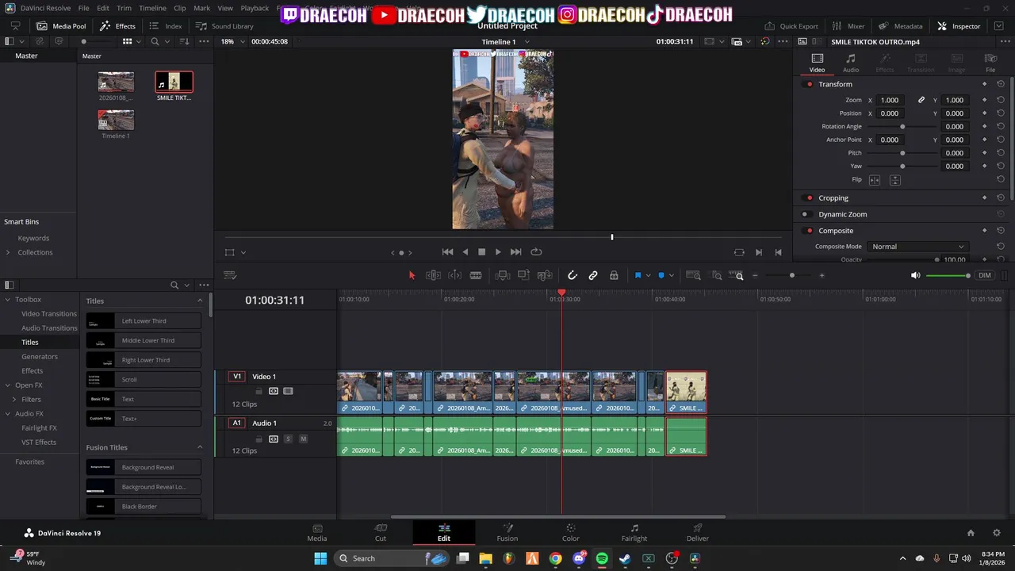
Task: Open the File tab in Inspector
Action: 990,63
